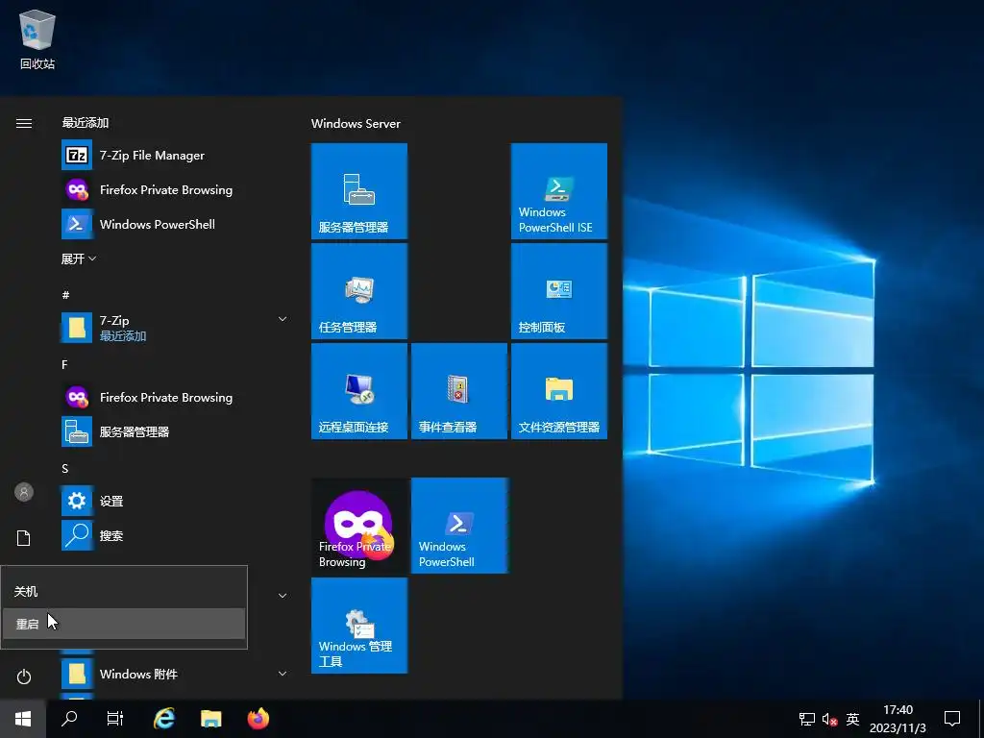The image size is (984, 738).
Task: Expand the folder chevron beside the power menu
Action: pyautogui.click(x=283, y=596)
